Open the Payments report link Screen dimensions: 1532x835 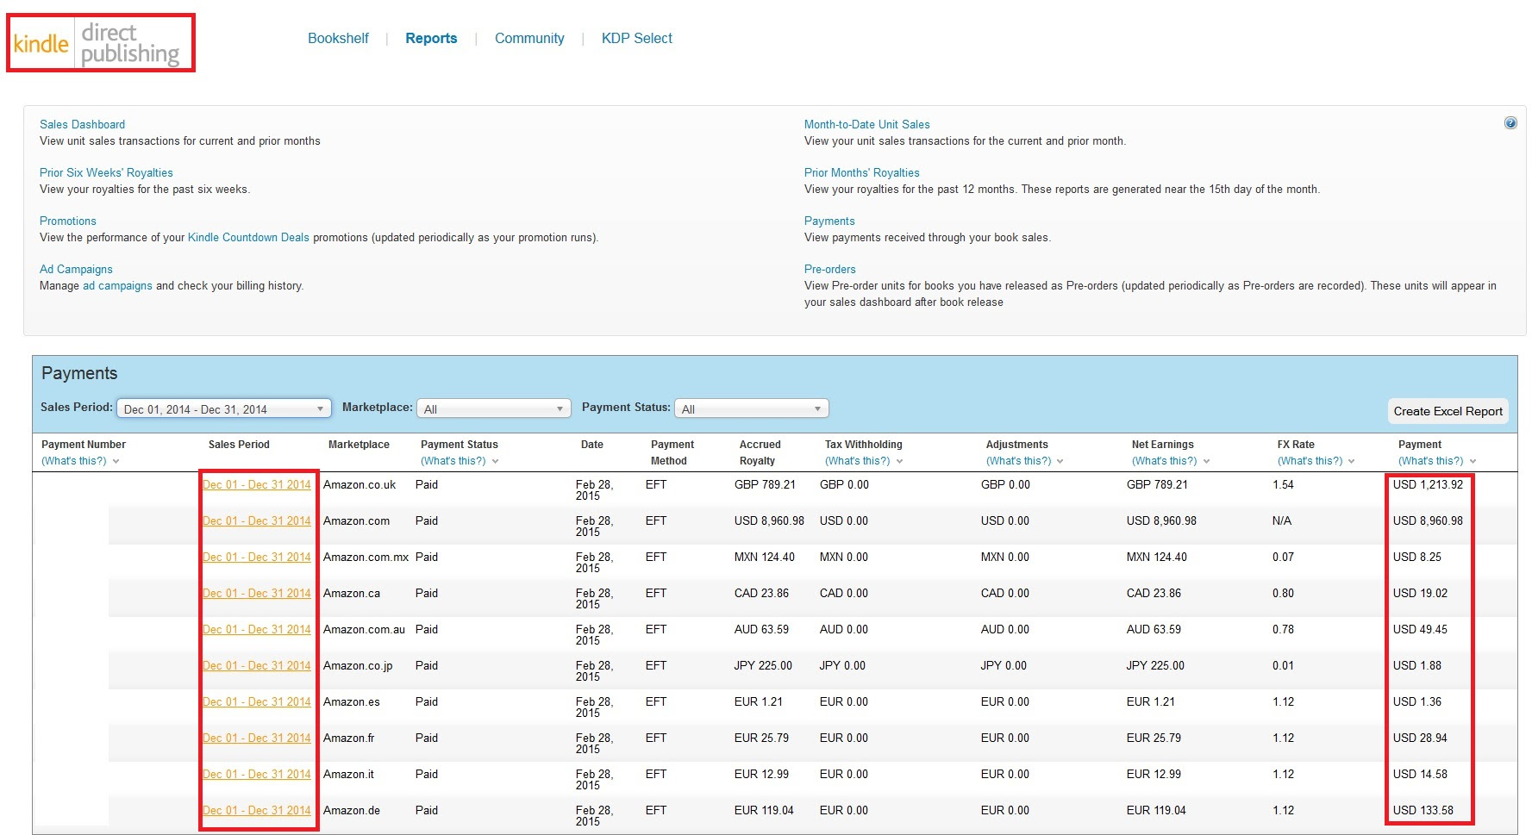pos(829,221)
